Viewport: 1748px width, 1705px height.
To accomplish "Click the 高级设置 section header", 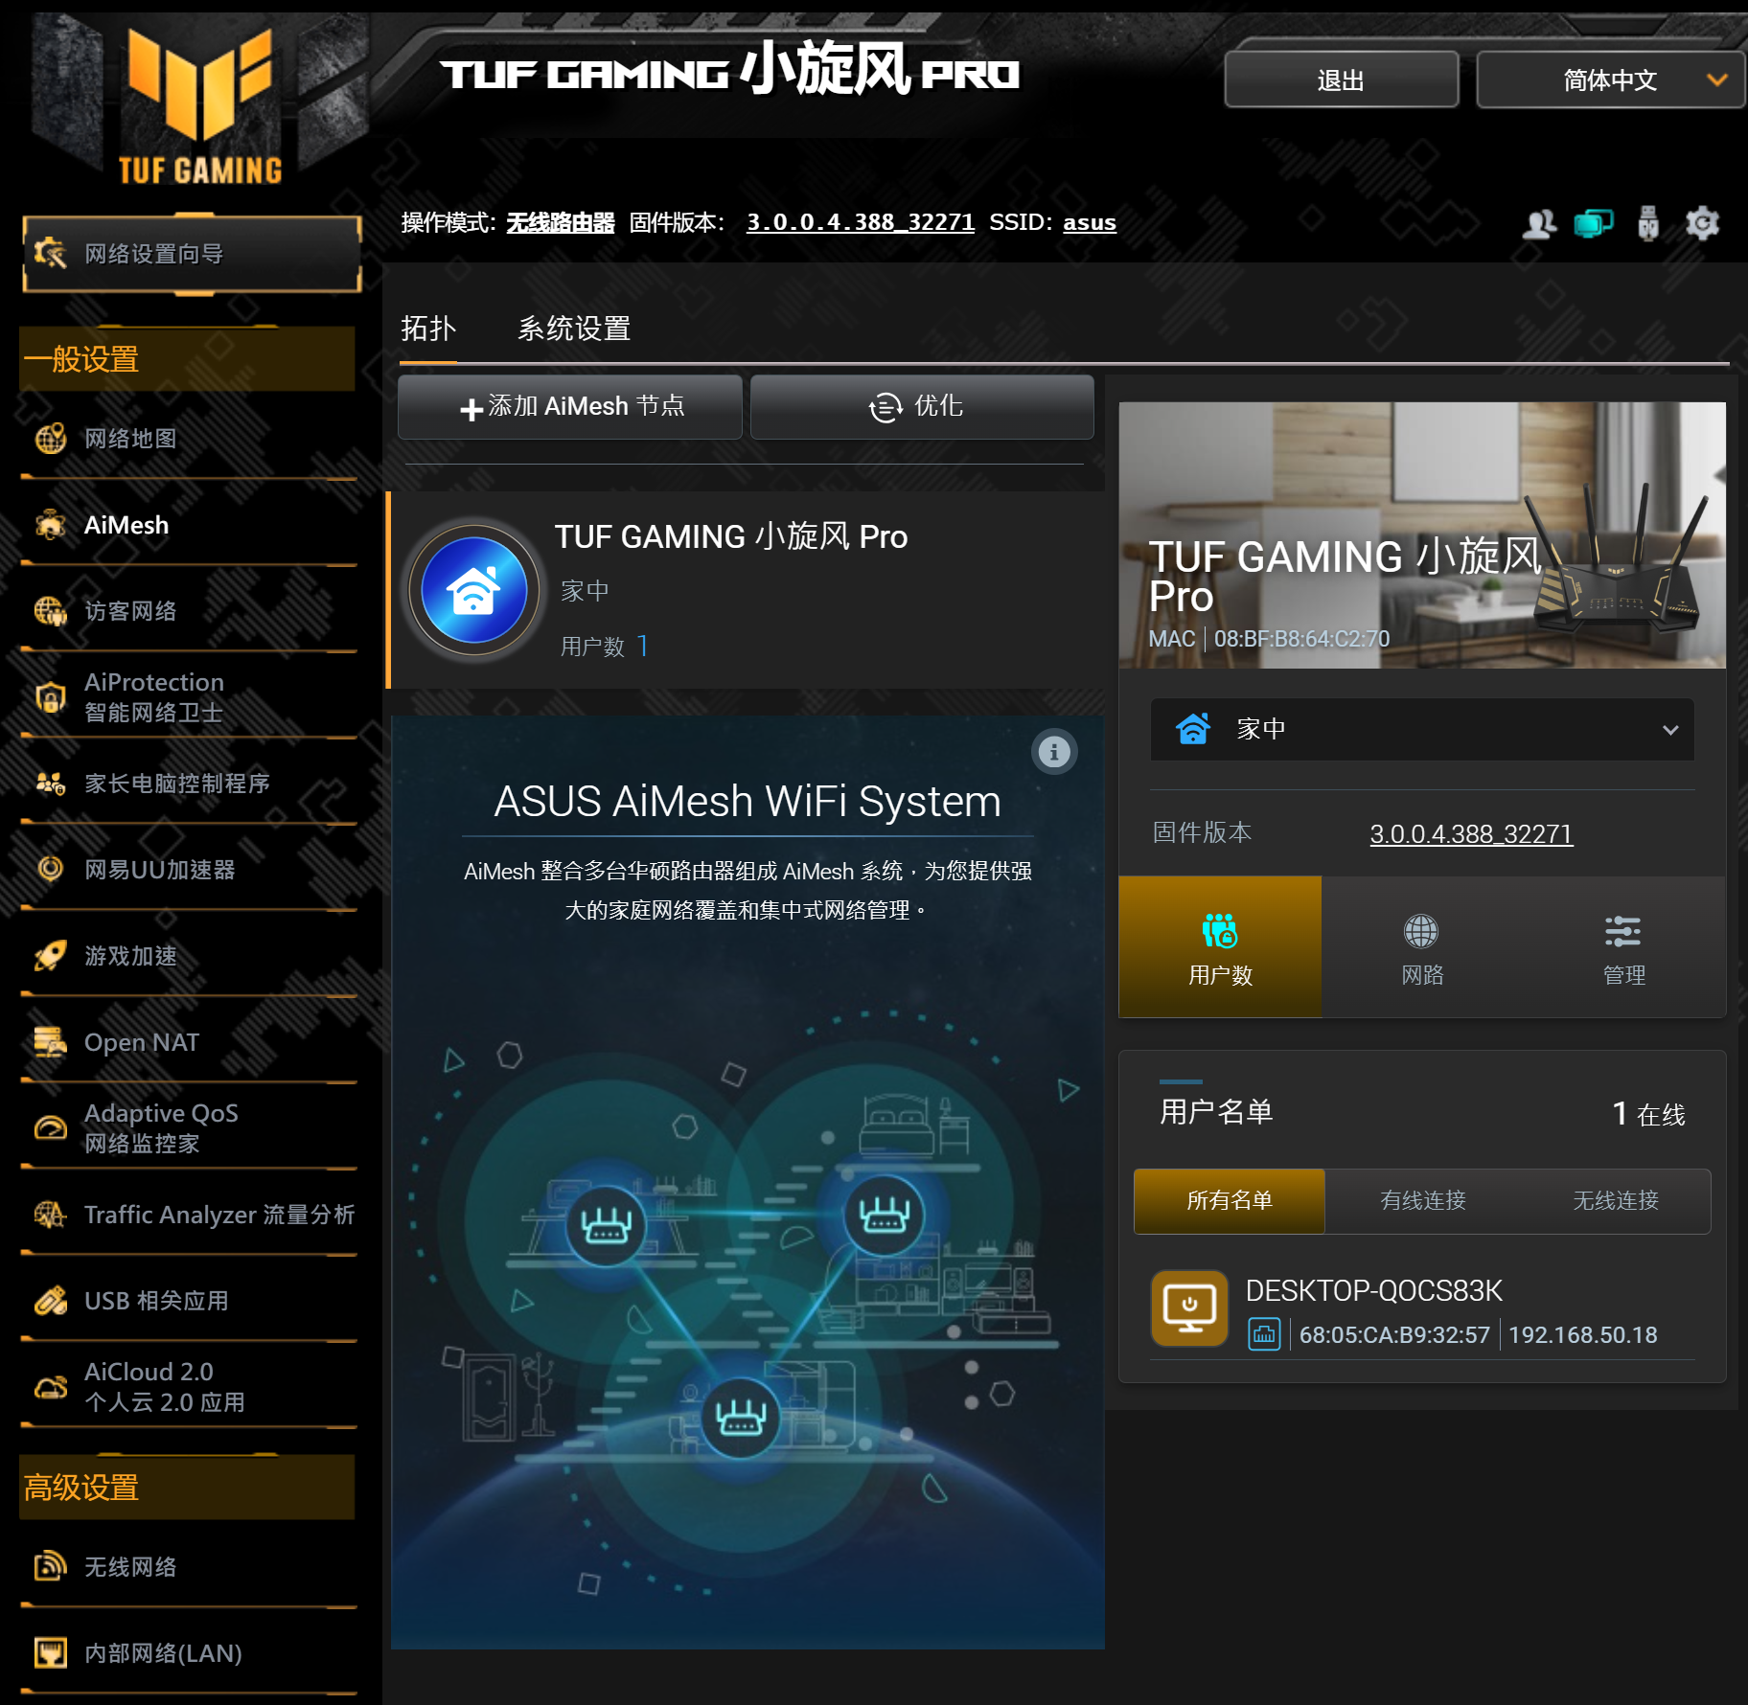I will 187,1488.
